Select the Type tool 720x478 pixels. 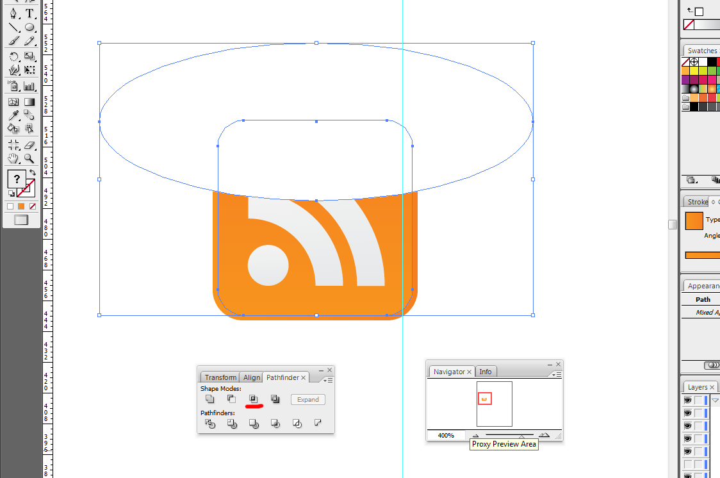coord(29,13)
